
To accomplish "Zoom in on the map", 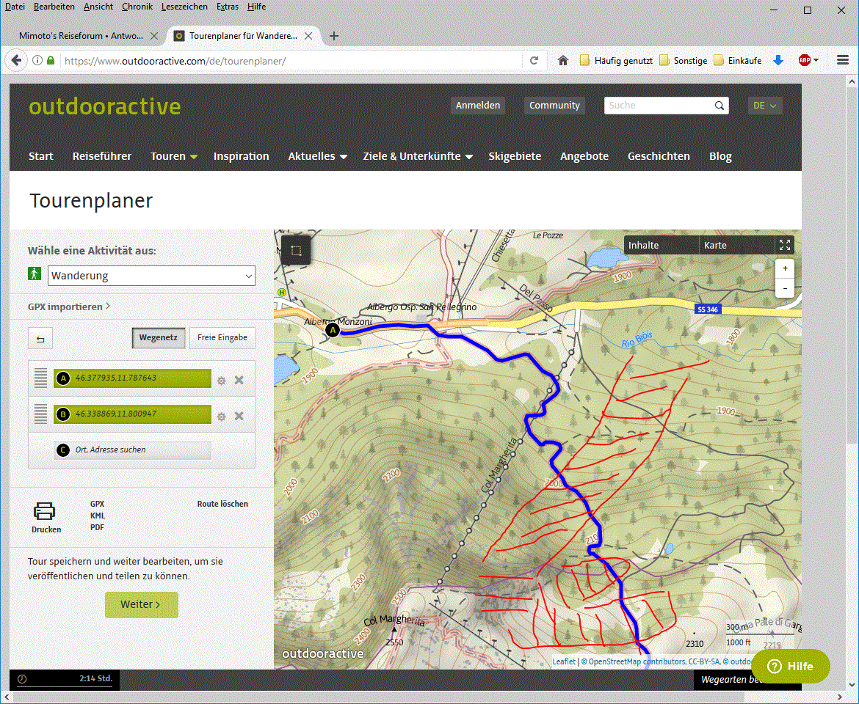I will [785, 268].
